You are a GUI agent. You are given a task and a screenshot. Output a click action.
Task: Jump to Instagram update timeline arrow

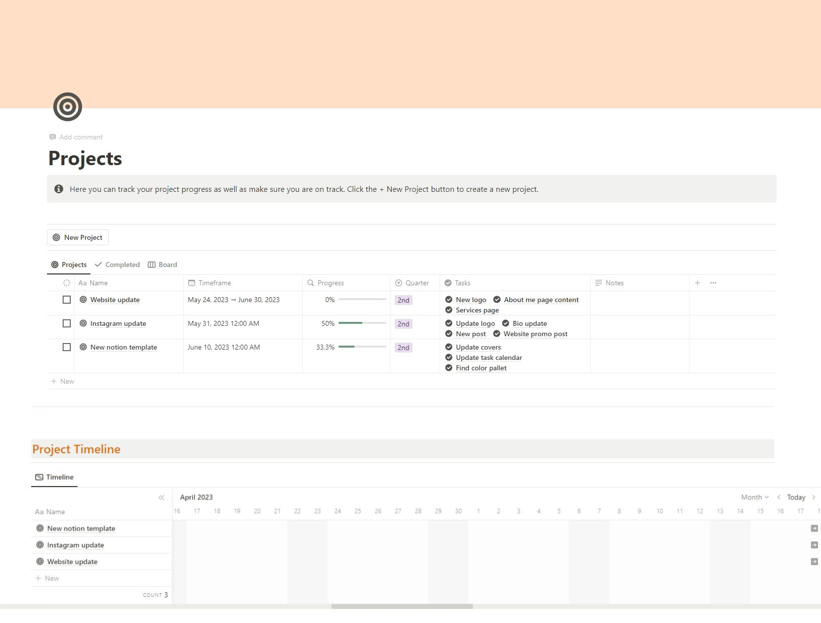[814, 545]
